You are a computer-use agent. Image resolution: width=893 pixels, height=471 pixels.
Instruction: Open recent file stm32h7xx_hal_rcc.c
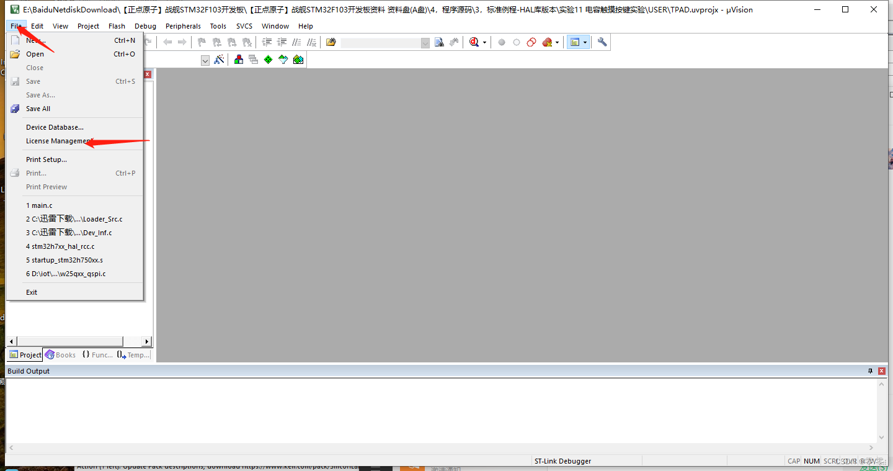pyautogui.click(x=75, y=246)
